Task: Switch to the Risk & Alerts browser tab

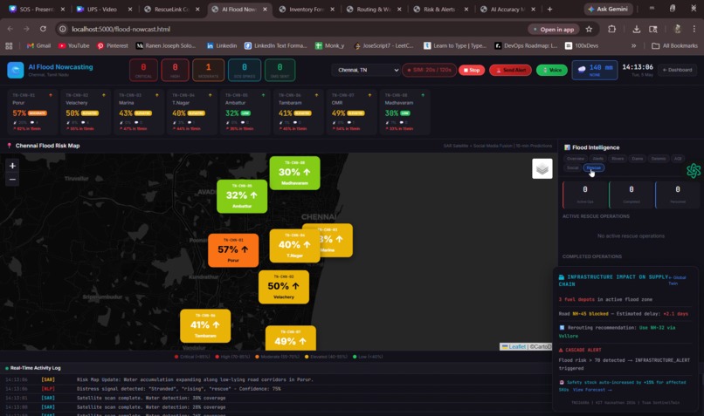Action: coord(440,9)
